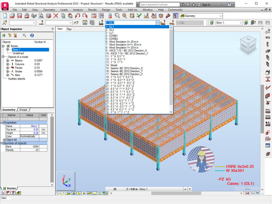Screen dimensions: 272x204
Task: Select Wind Simulation X+ 20 m/s case
Action: 124,41
